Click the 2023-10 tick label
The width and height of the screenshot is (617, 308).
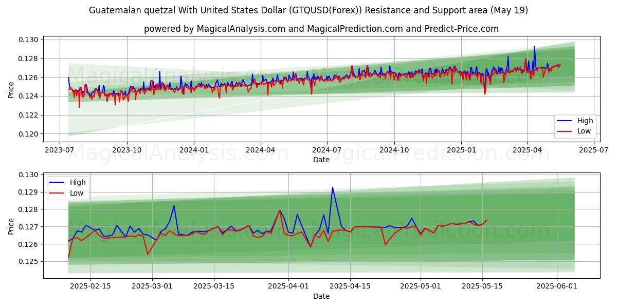[x=126, y=150]
